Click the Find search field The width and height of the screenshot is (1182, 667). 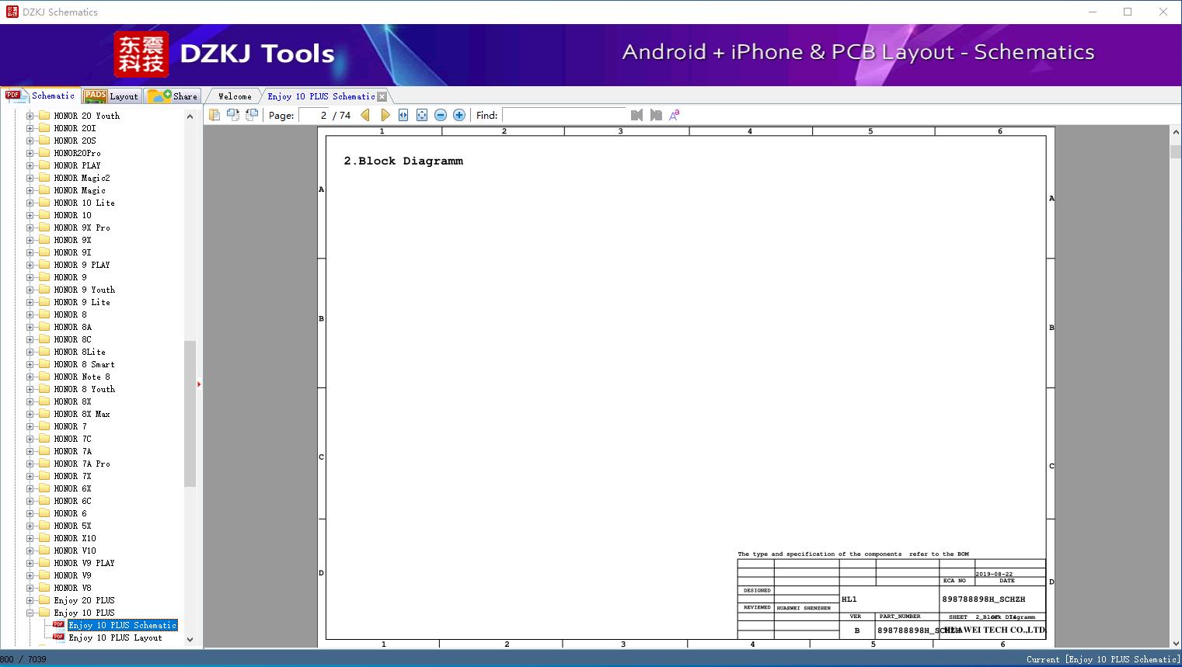click(564, 115)
